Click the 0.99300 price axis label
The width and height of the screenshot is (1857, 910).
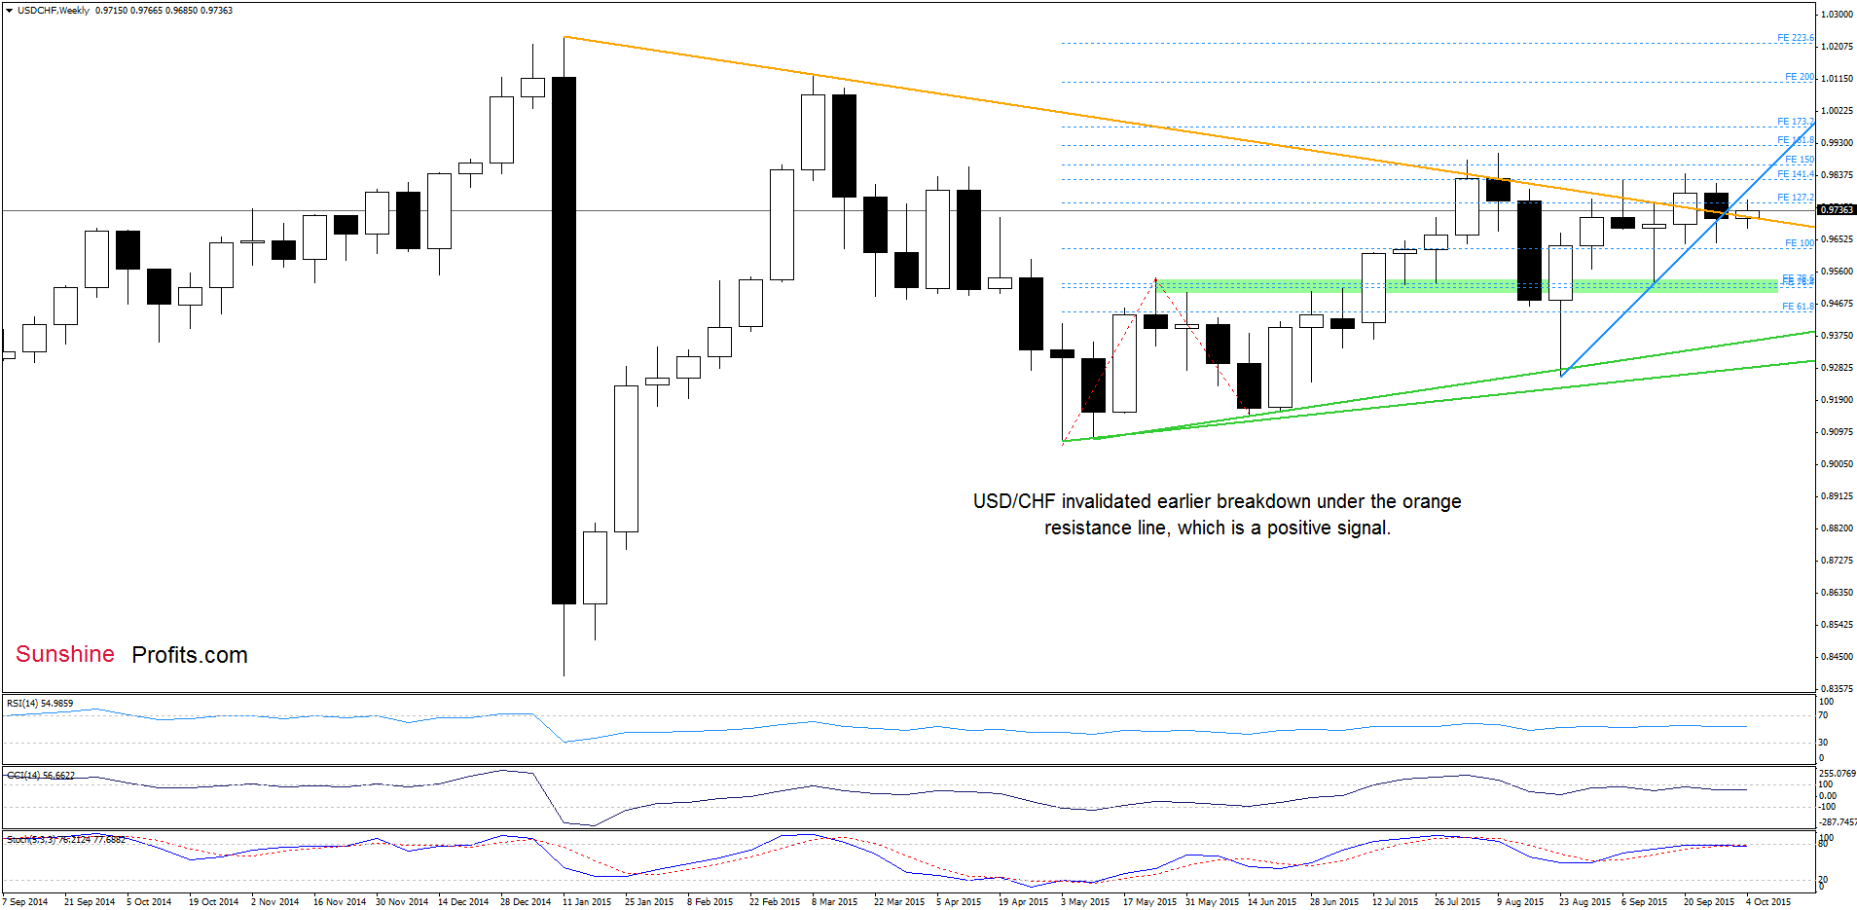1837,143
